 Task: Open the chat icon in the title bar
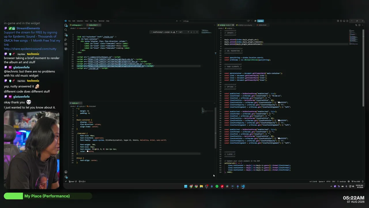tap(248, 21)
